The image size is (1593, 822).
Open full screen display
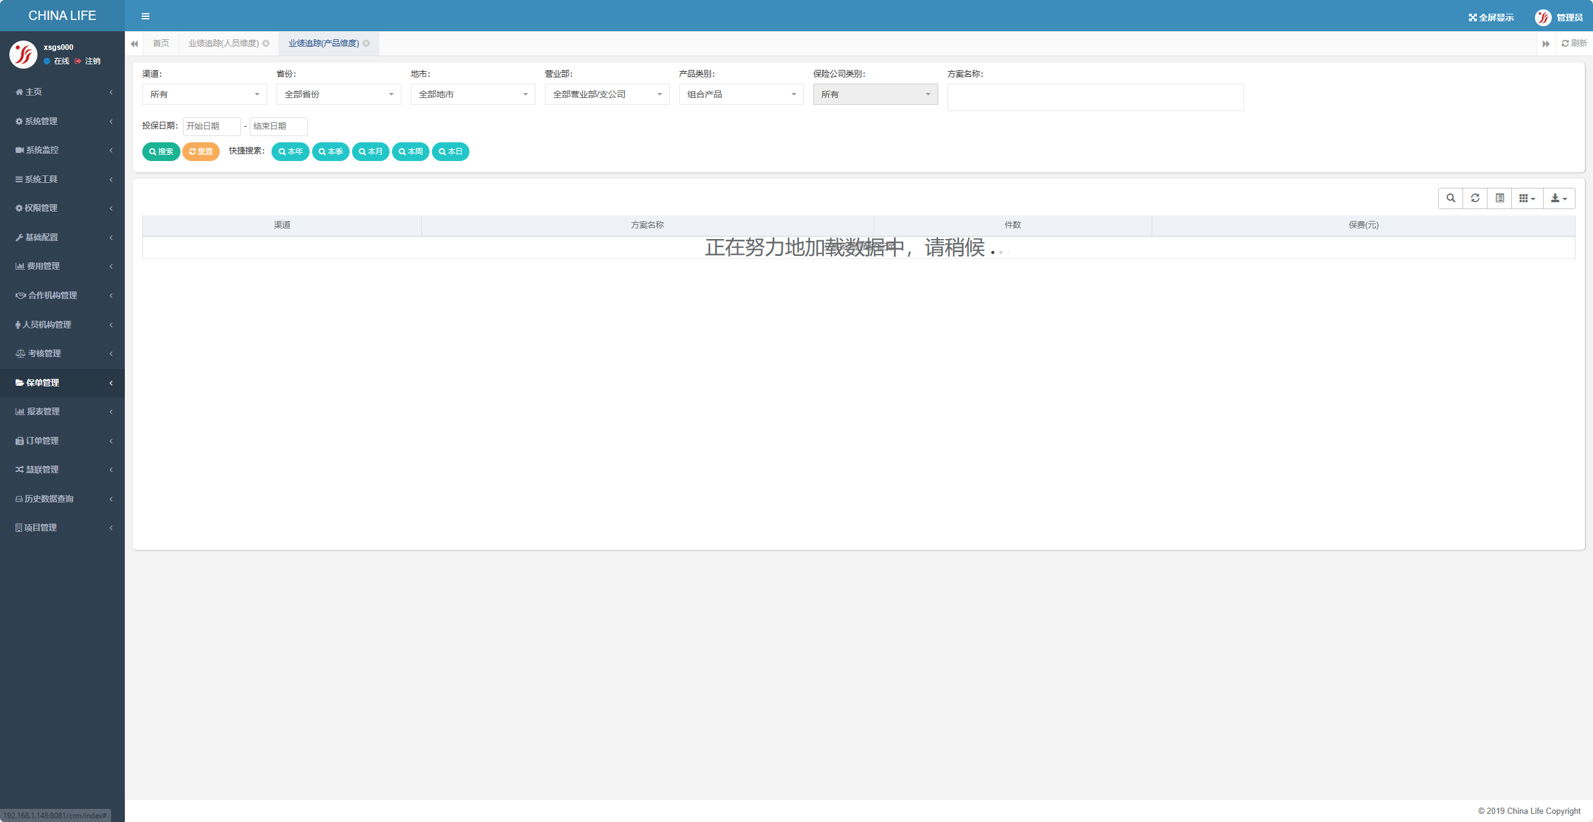pyautogui.click(x=1491, y=17)
